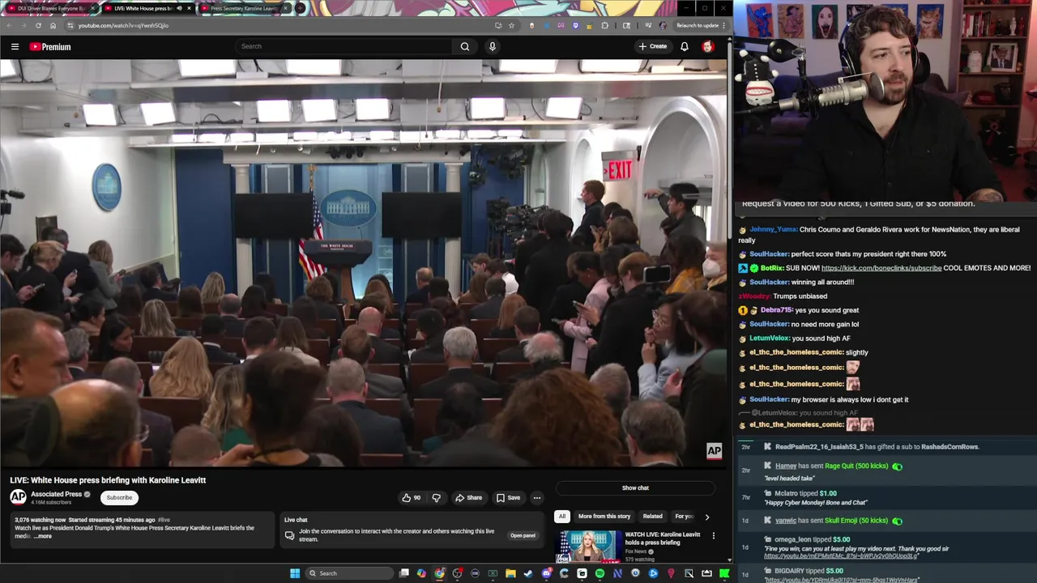This screenshot has width=1037, height=583.
Task: Select the All filter chip
Action: click(x=561, y=516)
